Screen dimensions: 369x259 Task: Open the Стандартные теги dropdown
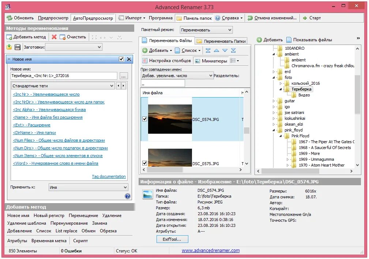(x=63, y=86)
